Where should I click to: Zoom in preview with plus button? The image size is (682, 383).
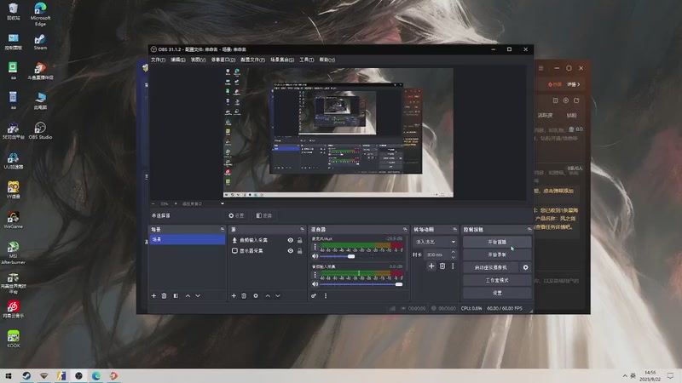pos(176,203)
